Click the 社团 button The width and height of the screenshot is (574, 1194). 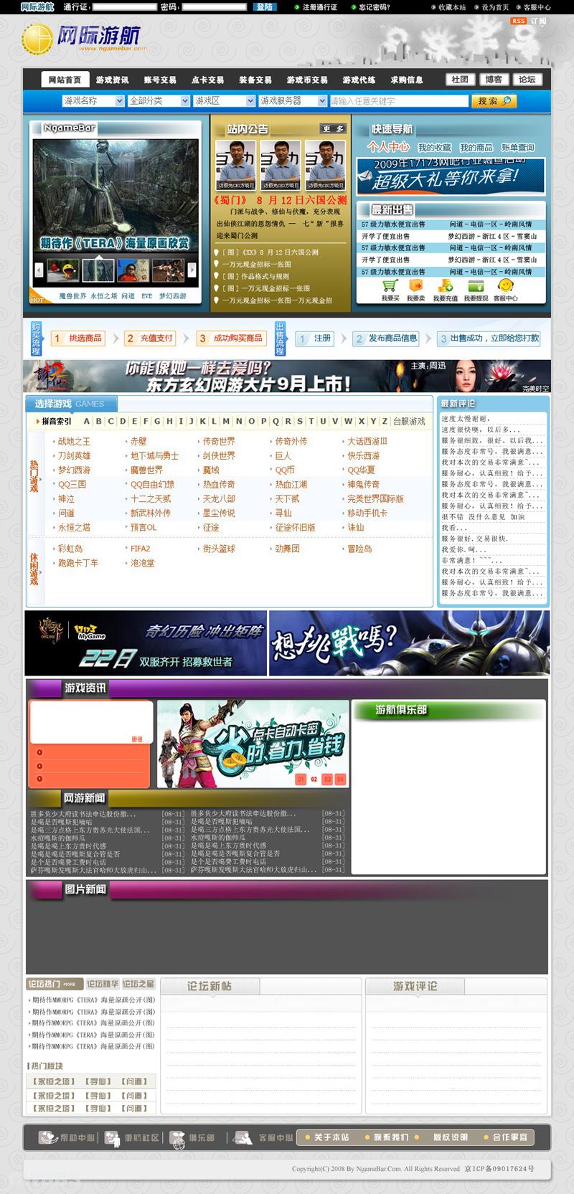pyautogui.click(x=460, y=80)
